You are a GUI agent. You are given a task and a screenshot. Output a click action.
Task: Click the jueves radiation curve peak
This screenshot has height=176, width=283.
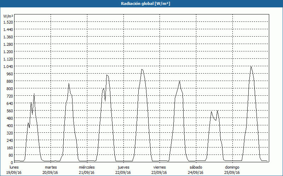[142, 69]
